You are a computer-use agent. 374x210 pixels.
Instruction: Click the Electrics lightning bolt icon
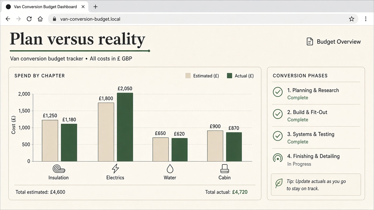pyautogui.click(x=115, y=168)
